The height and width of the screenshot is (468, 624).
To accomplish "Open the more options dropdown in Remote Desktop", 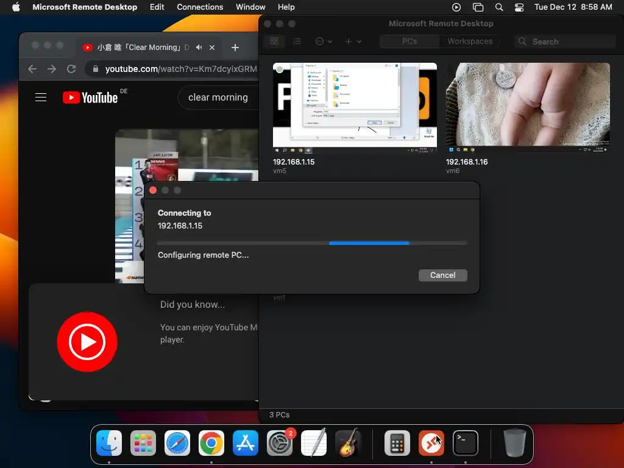I will tap(324, 41).
